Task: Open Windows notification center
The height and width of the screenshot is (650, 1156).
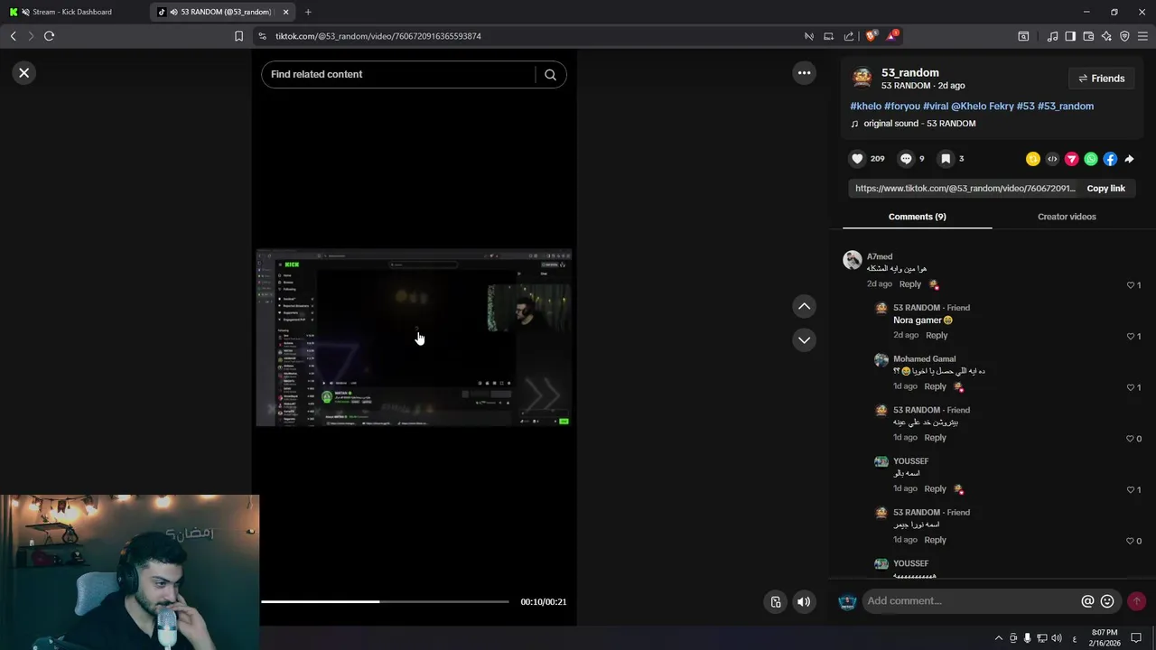Action: pos(1136,638)
